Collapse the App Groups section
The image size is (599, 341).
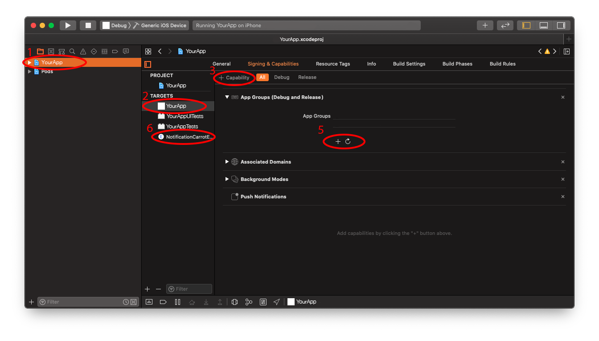(227, 97)
